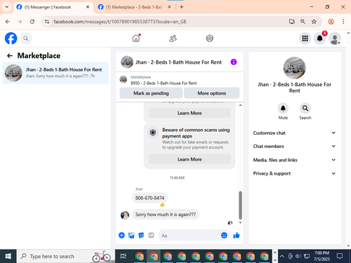Viewport: 351px width, 263px height.
Task: Open the Chrome three-dot menu
Action: (x=343, y=22)
